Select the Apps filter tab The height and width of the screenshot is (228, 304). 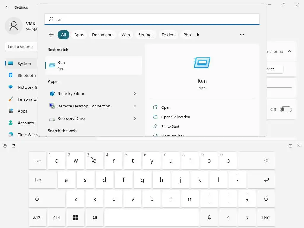point(79,35)
